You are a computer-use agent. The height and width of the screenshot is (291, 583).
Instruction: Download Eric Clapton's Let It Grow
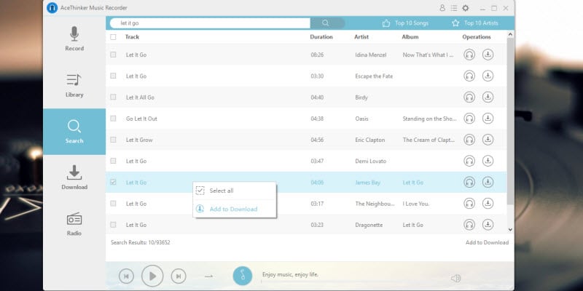(488, 140)
